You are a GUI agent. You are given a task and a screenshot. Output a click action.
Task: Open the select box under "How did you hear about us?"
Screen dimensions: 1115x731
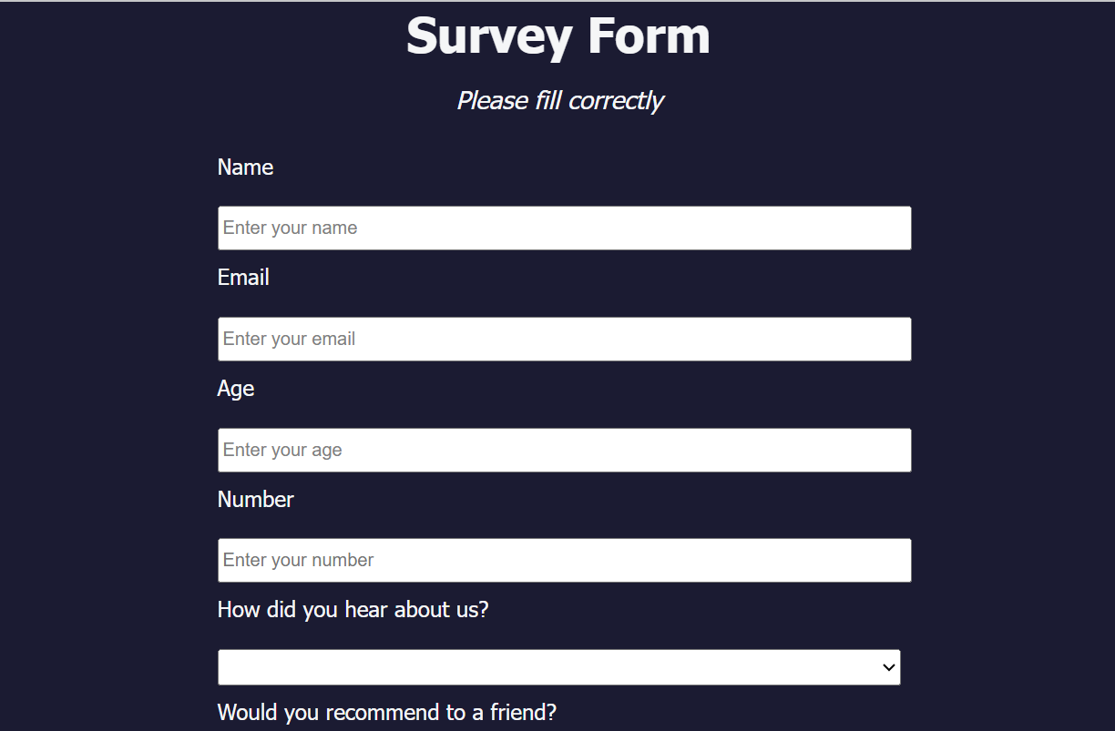point(547,667)
